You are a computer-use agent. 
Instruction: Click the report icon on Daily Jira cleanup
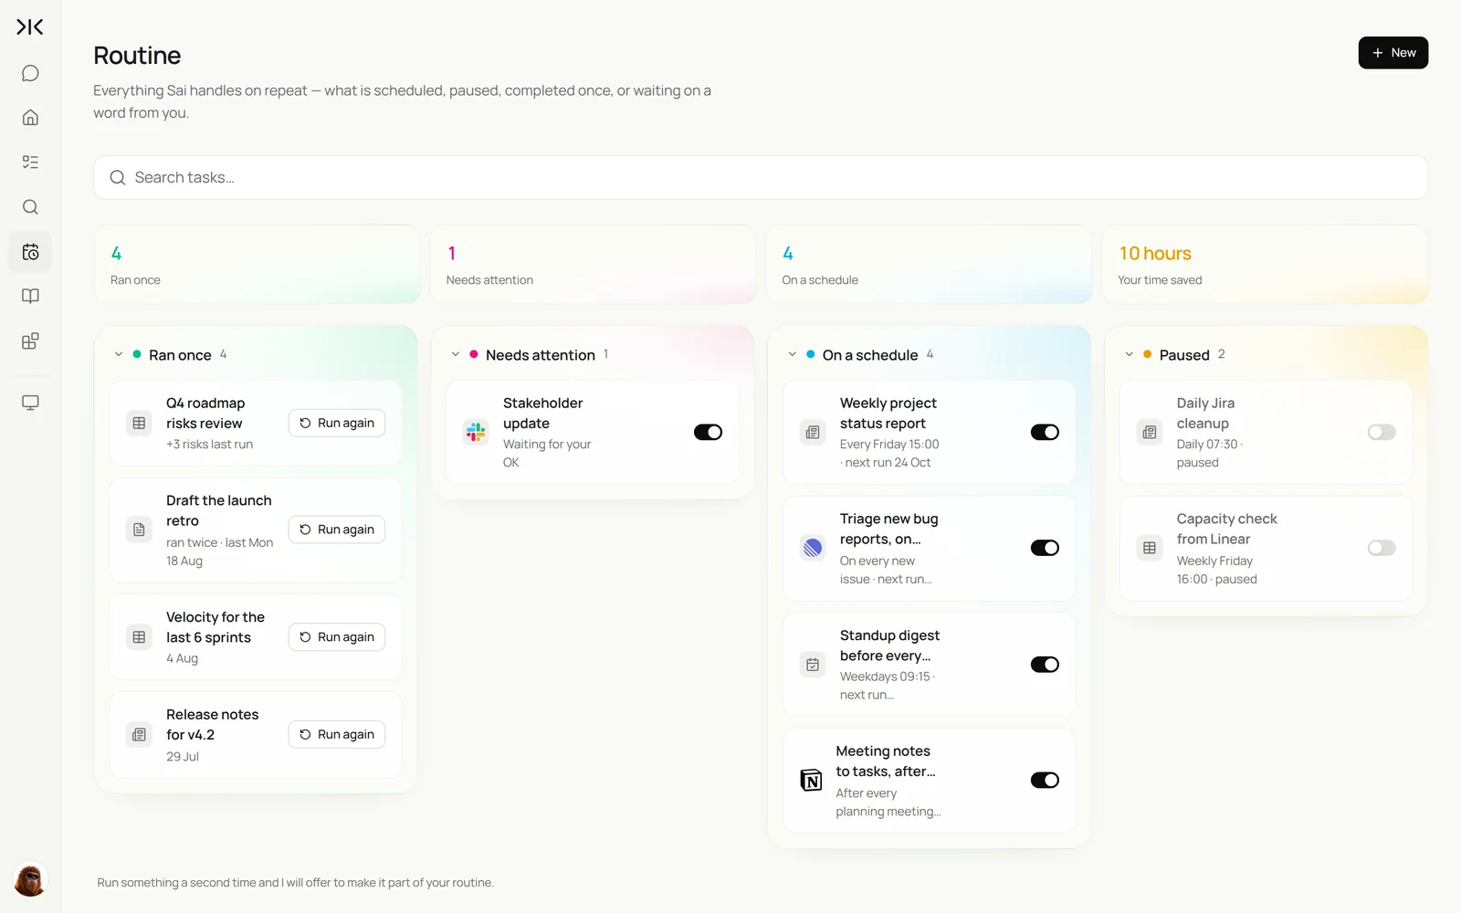(1150, 432)
